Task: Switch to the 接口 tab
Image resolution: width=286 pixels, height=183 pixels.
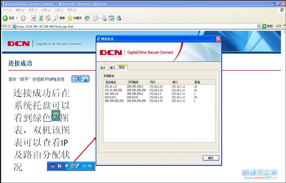Action: [x=113, y=68]
